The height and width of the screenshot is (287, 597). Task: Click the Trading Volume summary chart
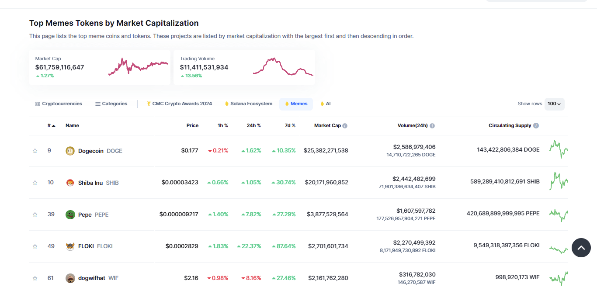point(283,67)
